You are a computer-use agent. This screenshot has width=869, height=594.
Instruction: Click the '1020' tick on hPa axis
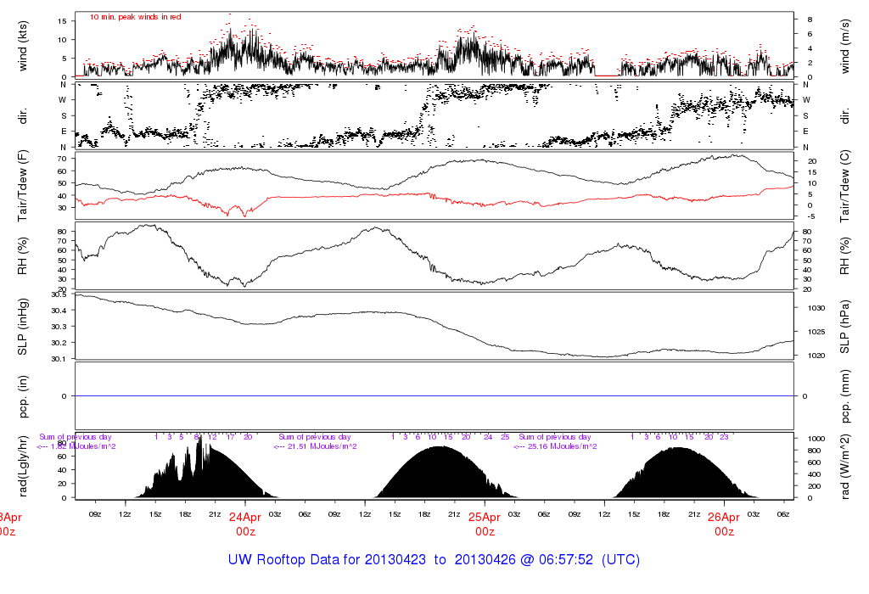pos(817,356)
